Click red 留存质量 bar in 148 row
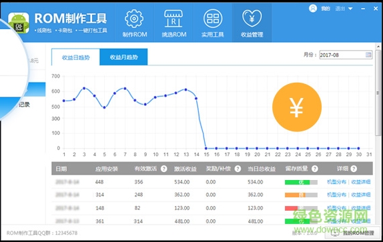 [x=301, y=208]
